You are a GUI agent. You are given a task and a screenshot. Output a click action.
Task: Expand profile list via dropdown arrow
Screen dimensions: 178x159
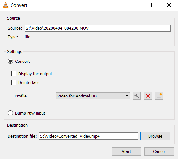pos(127,96)
